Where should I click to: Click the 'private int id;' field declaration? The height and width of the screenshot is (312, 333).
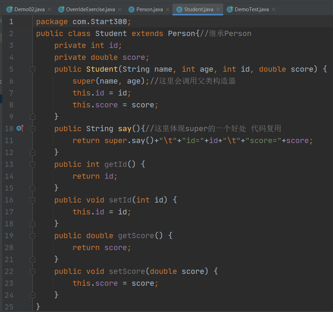(88, 45)
